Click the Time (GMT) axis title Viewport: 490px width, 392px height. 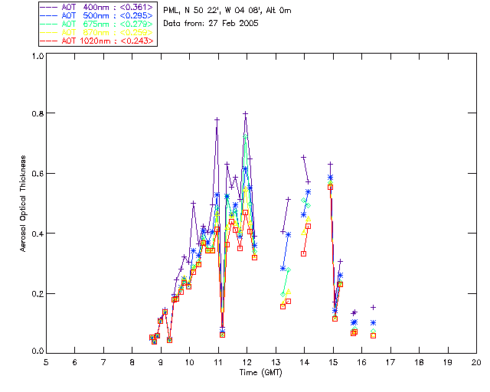point(260,373)
